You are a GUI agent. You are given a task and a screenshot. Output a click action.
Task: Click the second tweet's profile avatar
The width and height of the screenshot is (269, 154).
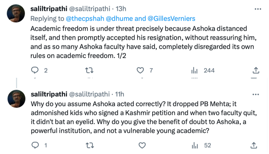[17, 99]
